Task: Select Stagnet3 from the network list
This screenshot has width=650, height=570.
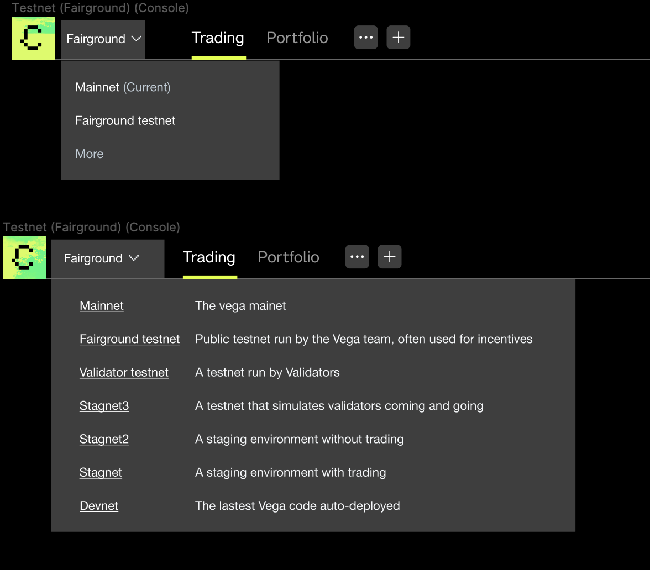Action: point(104,405)
